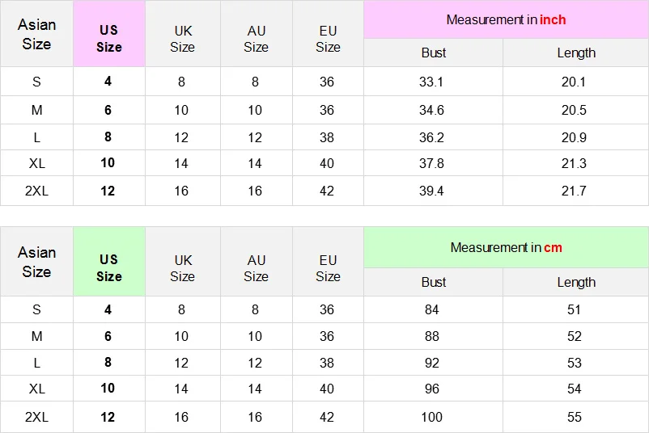Screen dimensions: 649x433
Task: Click the AU Size header in top table
Action: [256, 38]
